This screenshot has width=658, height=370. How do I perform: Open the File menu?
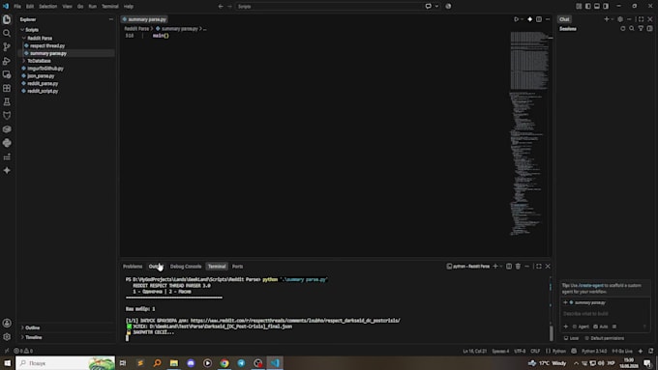pos(17,7)
